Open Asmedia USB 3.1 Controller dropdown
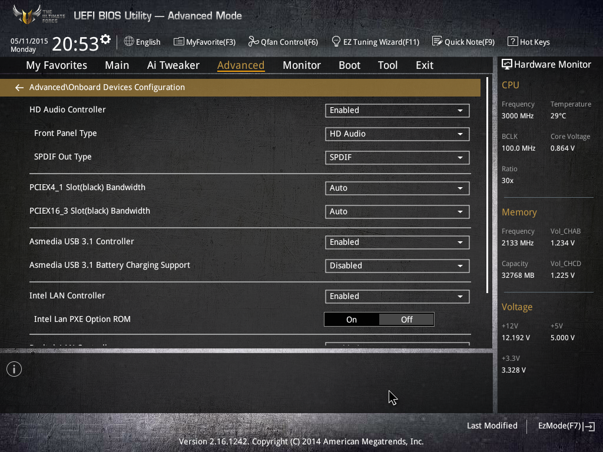 coord(397,242)
